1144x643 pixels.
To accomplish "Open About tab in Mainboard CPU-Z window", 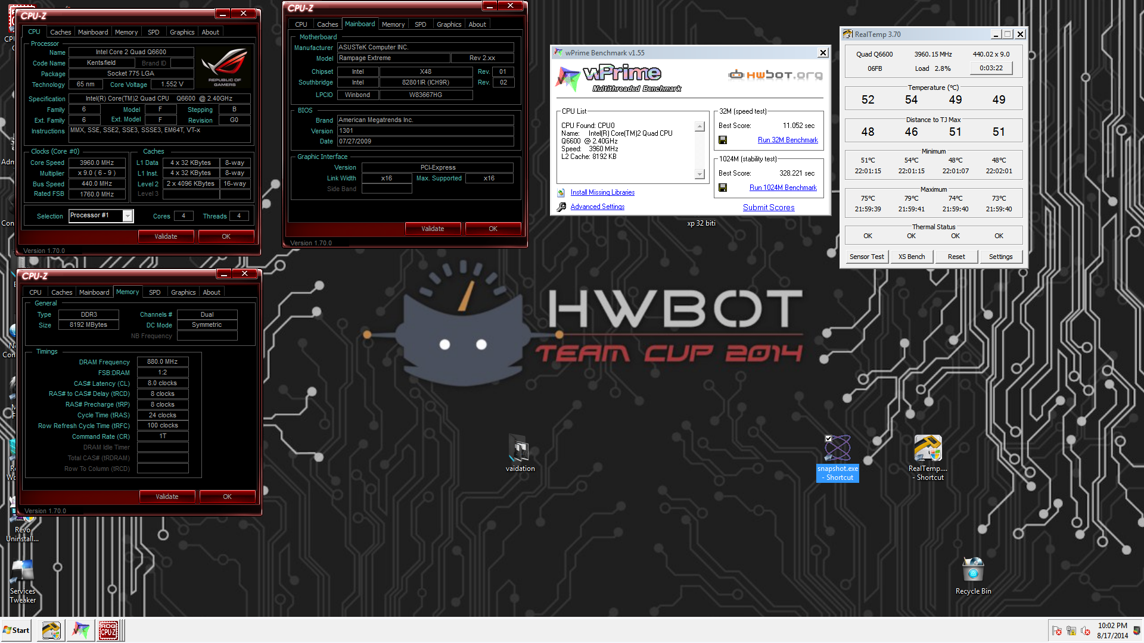I will 477,24.
